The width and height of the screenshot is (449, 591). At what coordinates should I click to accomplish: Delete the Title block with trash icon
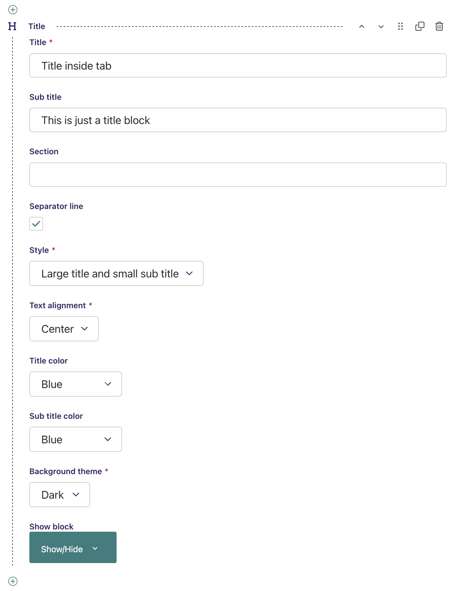coord(439,26)
